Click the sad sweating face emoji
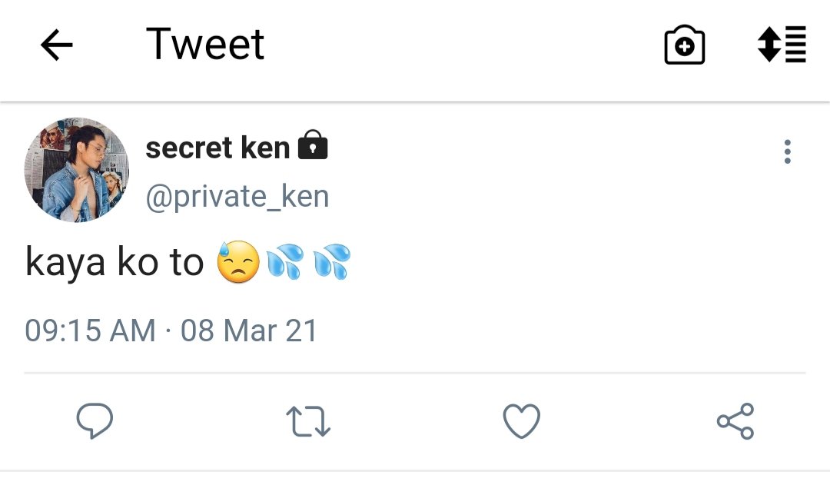Image resolution: width=830 pixels, height=485 pixels. click(x=239, y=261)
